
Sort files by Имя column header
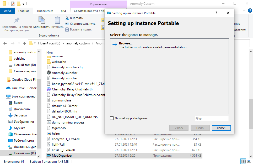coord(50,52)
